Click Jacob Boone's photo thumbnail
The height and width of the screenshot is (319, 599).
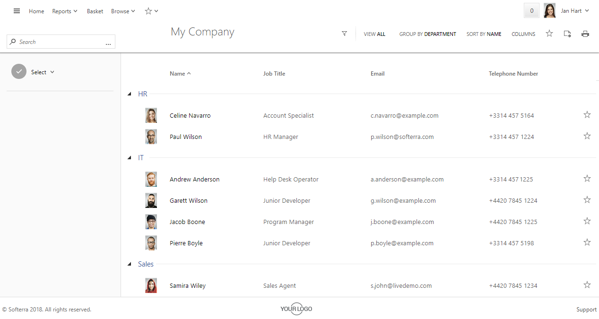coord(151,222)
